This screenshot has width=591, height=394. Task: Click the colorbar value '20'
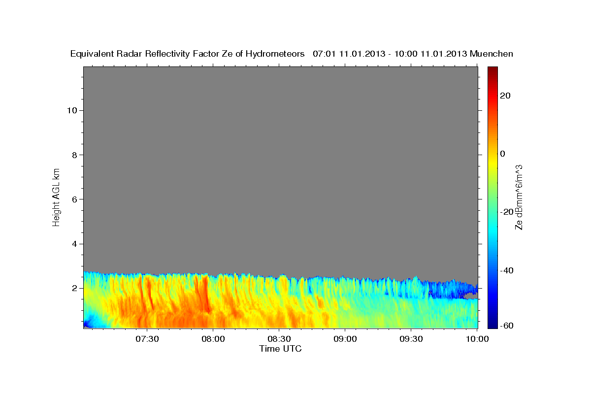click(x=505, y=96)
